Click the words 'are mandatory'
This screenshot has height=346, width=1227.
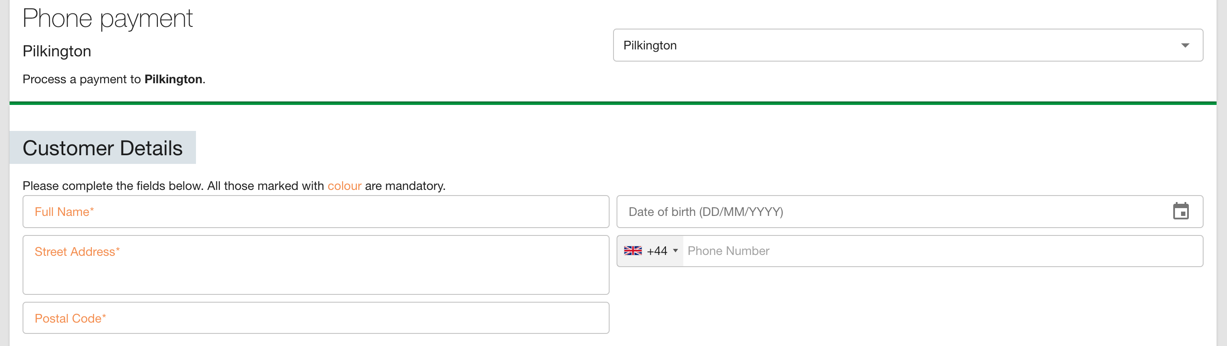pos(405,186)
